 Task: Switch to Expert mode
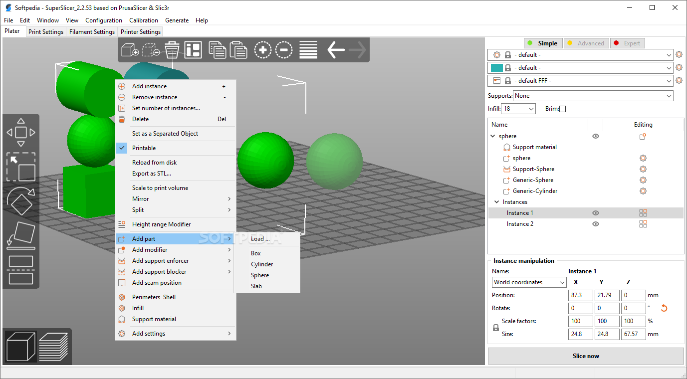pos(628,43)
